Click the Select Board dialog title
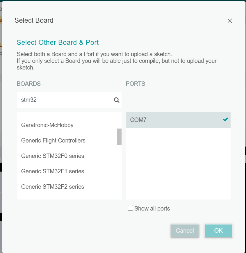This screenshot has width=246, height=253. [x=34, y=20]
